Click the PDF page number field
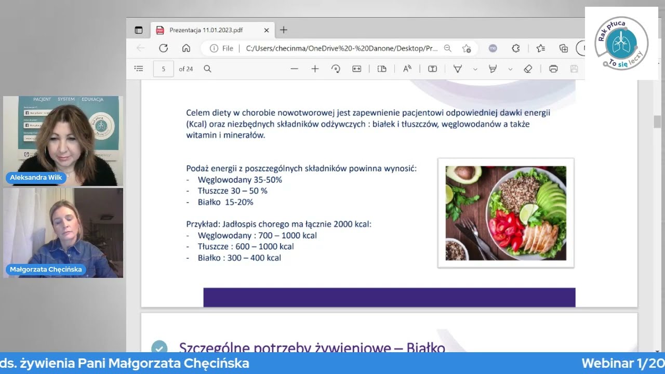 click(x=164, y=69)
